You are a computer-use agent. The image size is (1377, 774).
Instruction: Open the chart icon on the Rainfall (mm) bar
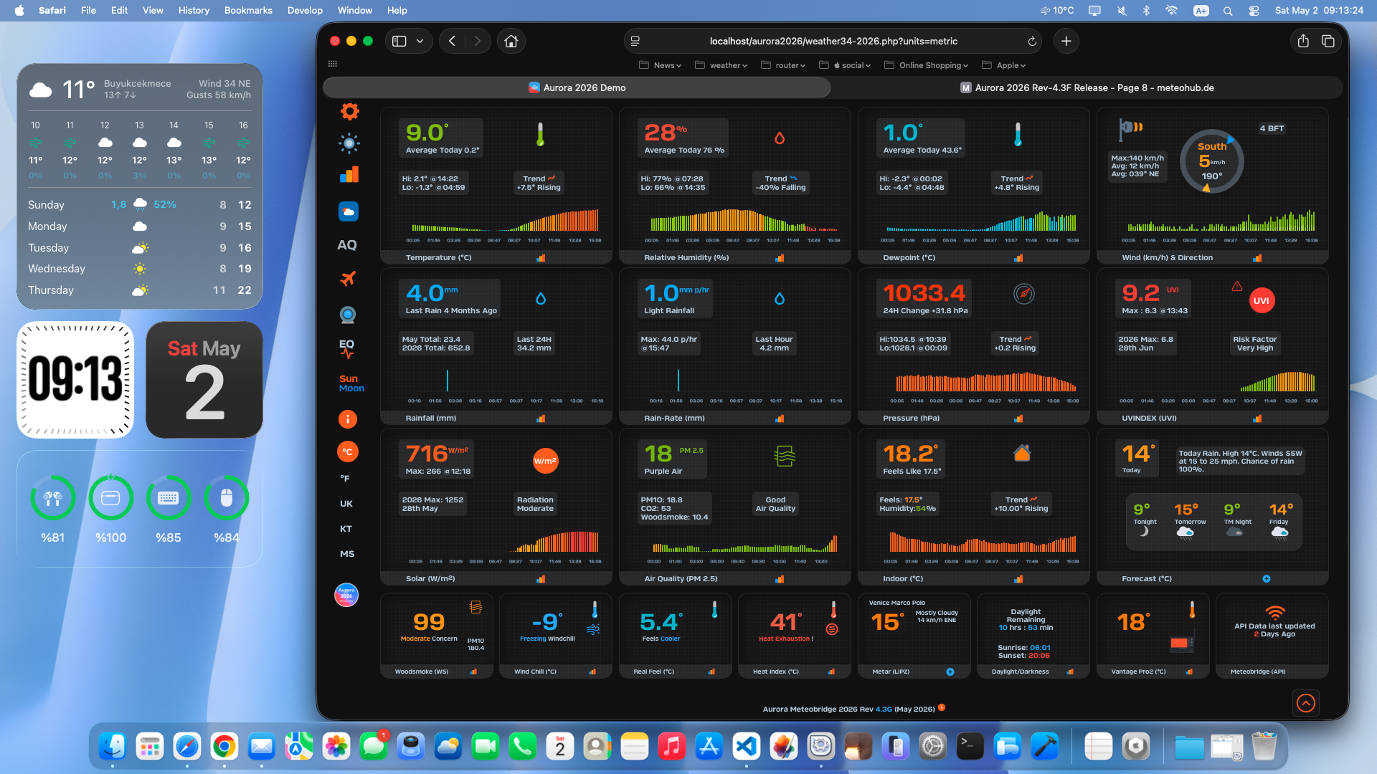tap(541, 419)
